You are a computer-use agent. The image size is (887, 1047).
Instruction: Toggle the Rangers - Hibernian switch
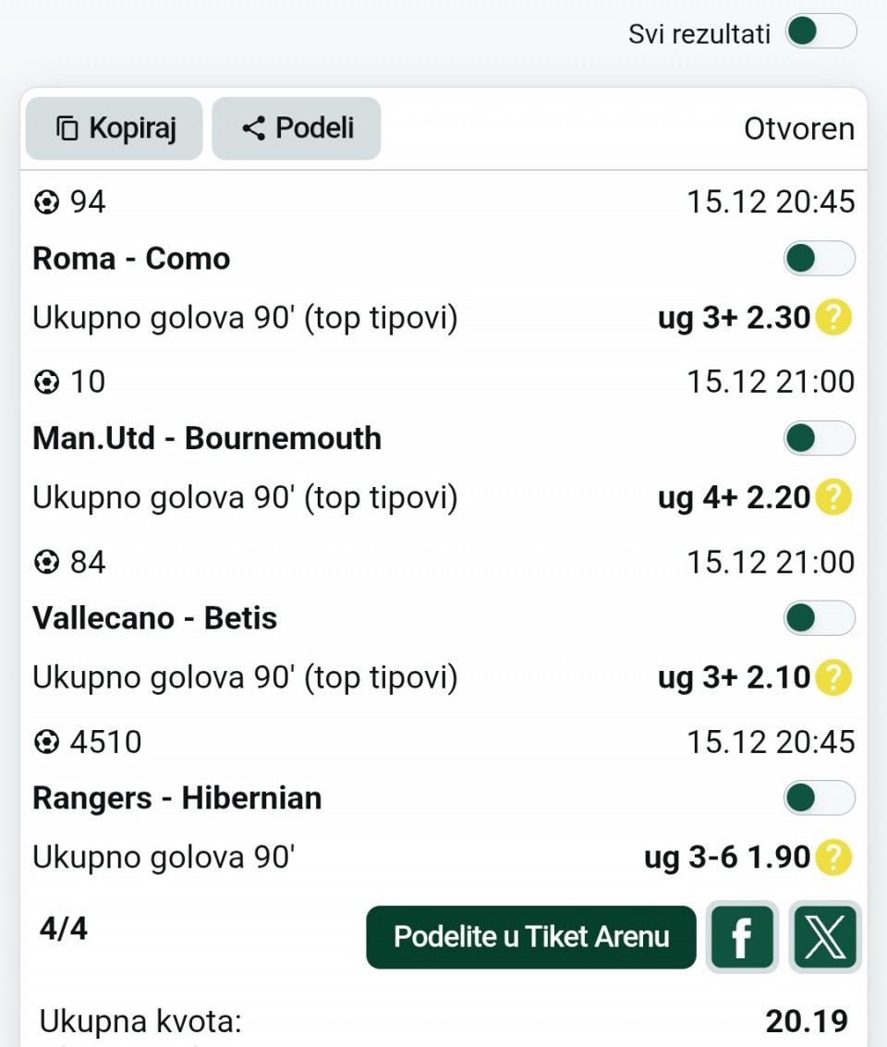tap(820, 798)
